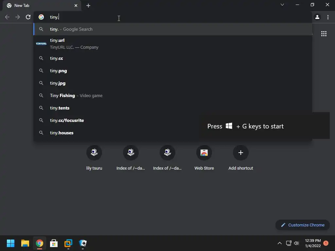This screenshot has height=251, width=335.
Task: Click the forward navigation arrow
Action: click(18, 17)
